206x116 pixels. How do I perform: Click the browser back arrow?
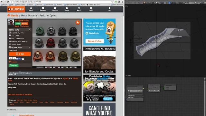(2, 2)
